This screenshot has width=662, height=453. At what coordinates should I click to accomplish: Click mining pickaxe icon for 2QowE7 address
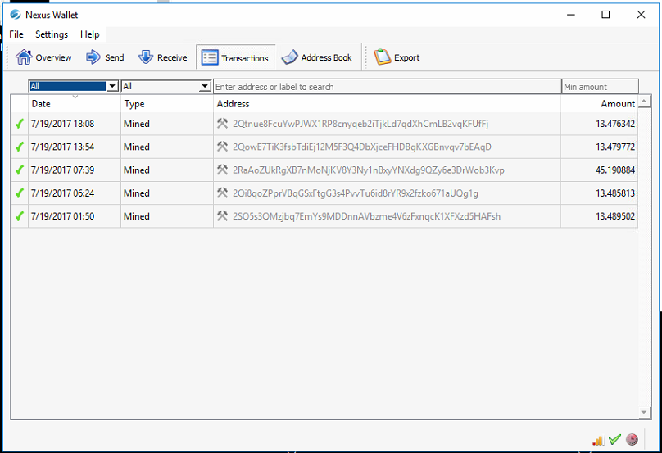223,147
